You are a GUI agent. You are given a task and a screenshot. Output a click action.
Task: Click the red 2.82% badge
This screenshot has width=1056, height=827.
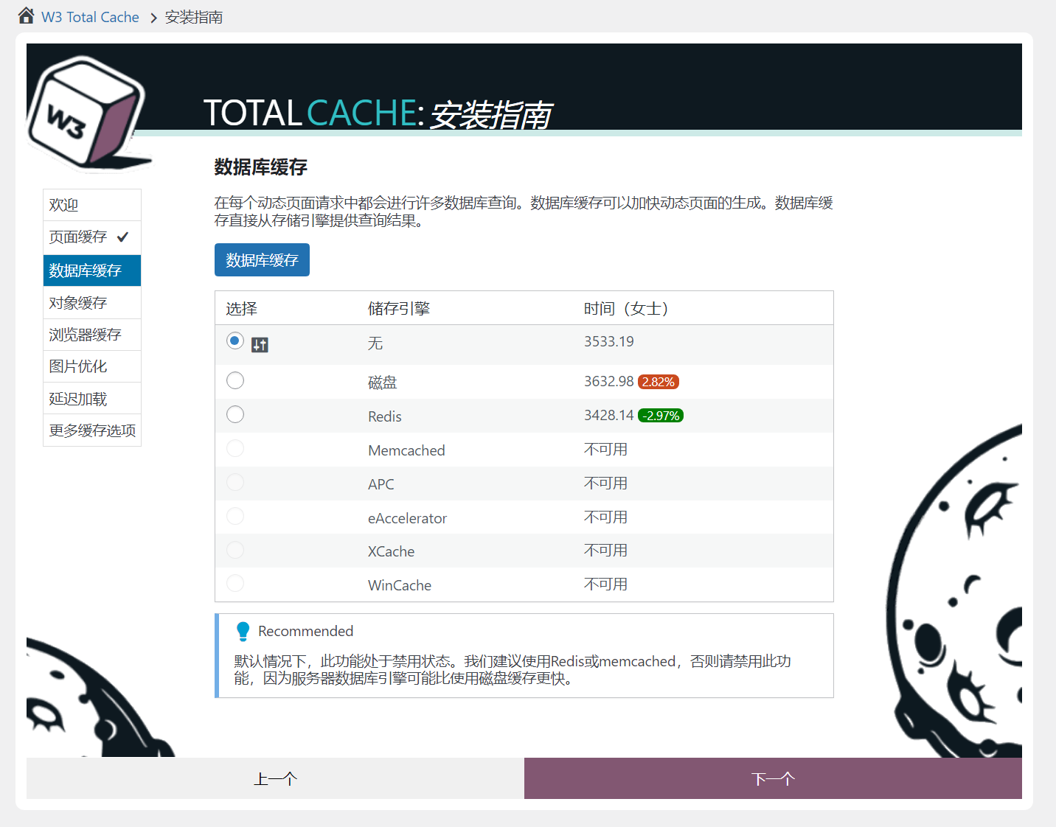pyautogui.click(x=658, y=382)
